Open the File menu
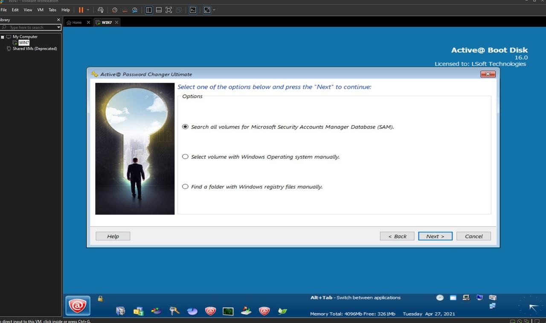The image size is (546, 323). 3,10
